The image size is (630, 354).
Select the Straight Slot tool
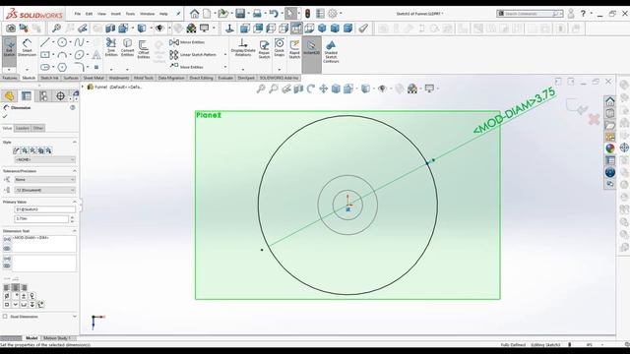coord(45,67)
